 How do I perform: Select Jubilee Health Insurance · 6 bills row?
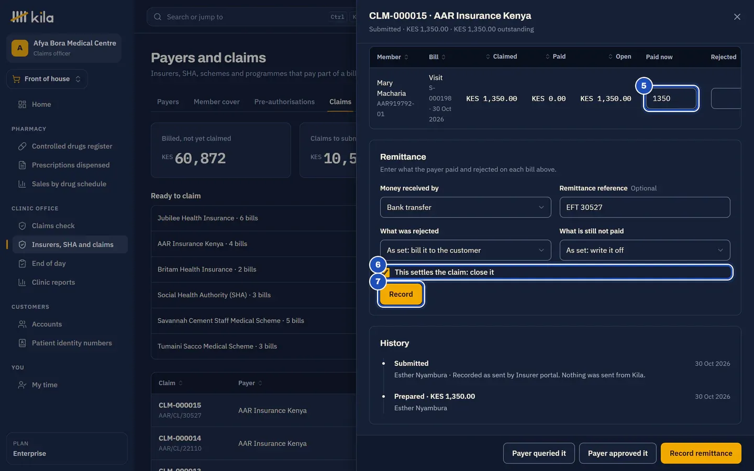coord(253,218)
